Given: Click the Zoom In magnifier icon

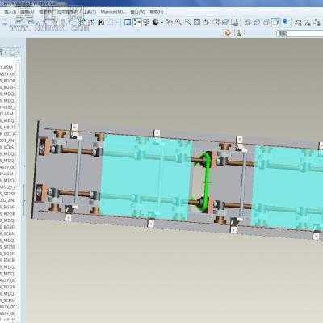Looking at the screenshot, I should tap(178, 23).
